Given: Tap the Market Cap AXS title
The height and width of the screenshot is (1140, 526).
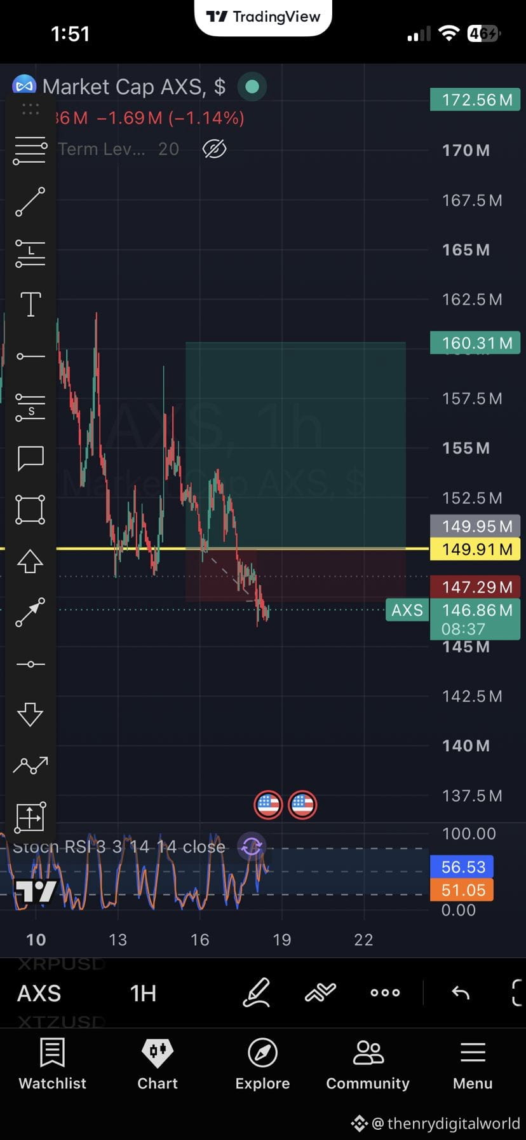Looking at the screenshot, I should (x=134, y=87).
